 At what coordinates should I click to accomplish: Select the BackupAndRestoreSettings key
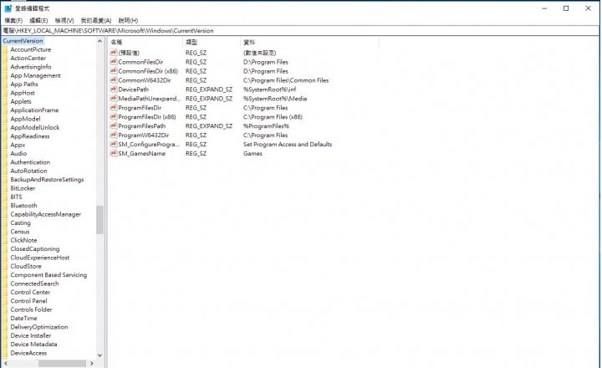pos(47,179)
